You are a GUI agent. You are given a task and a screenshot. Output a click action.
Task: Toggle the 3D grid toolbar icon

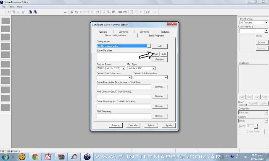pos(14,12)
